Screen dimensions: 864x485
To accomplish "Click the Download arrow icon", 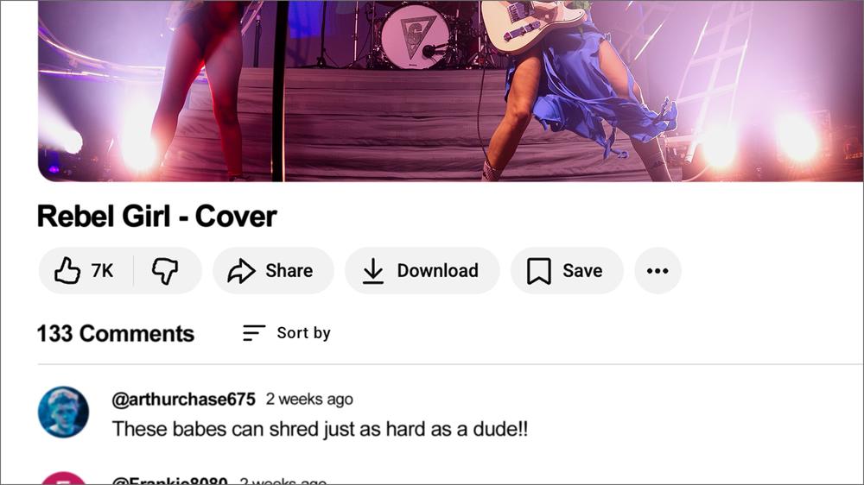I will 373,271.
